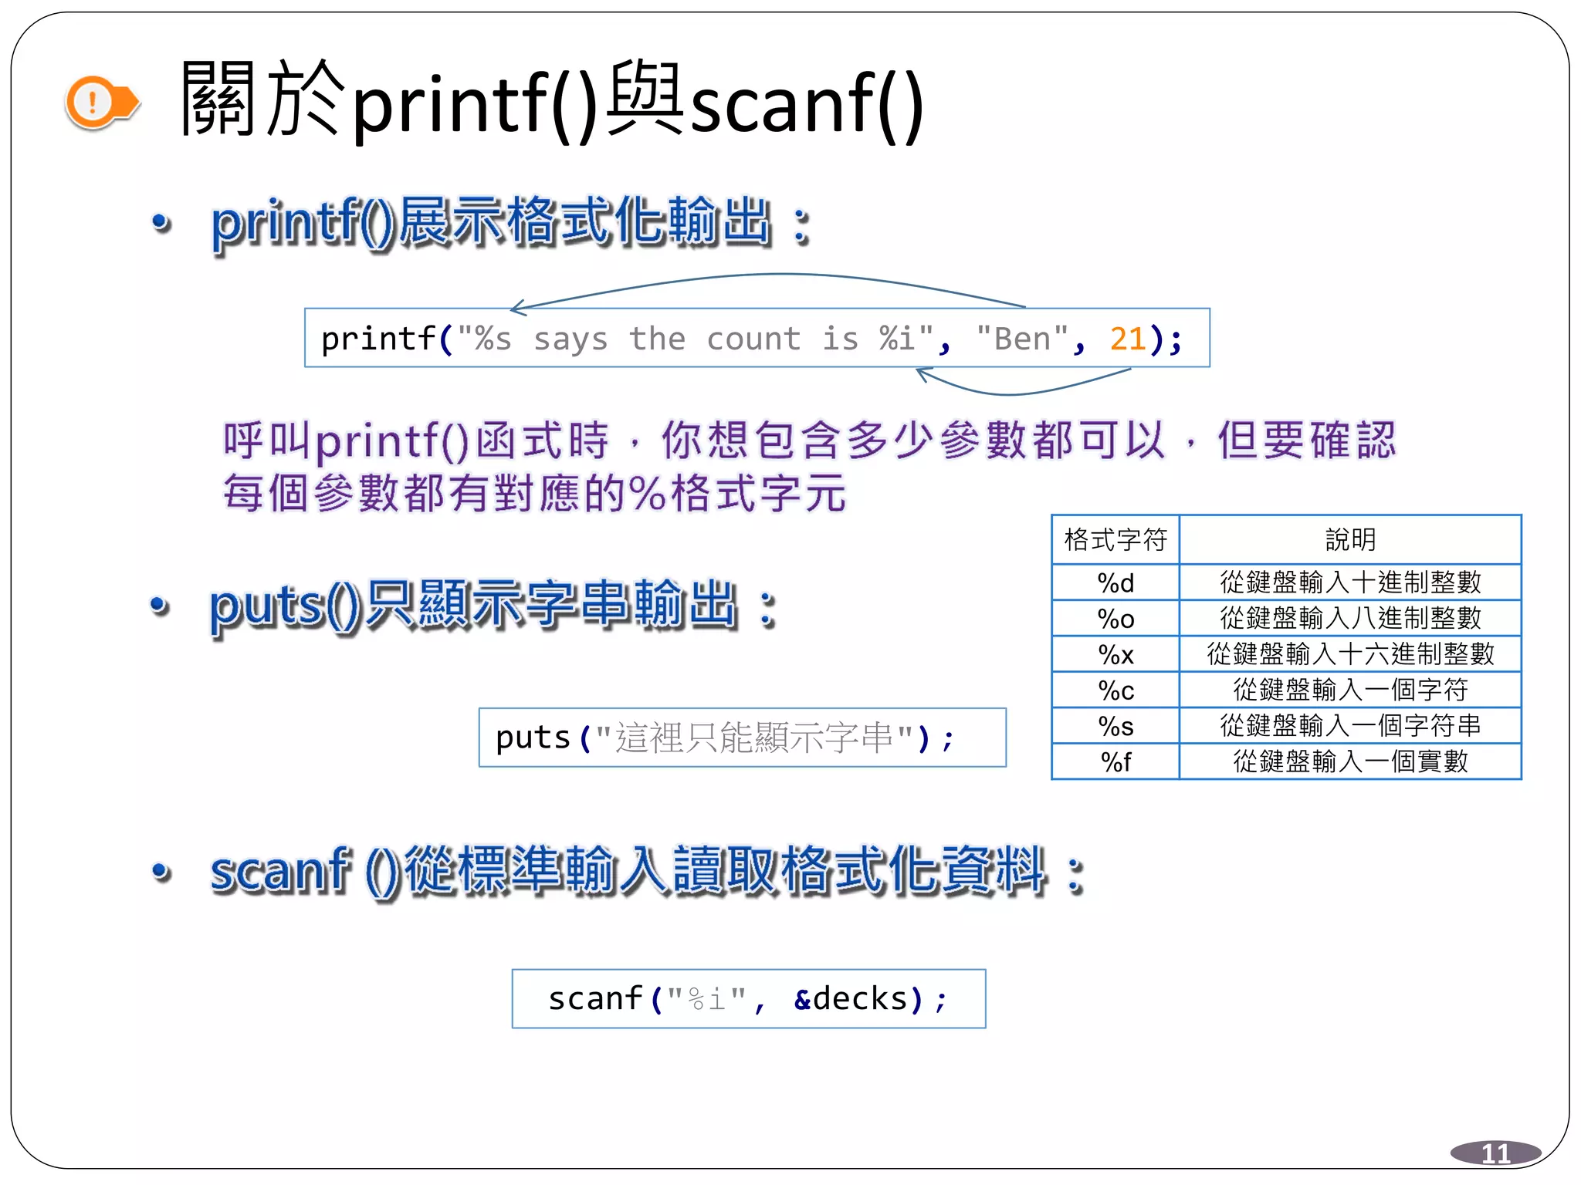Viewport: 1581px width, 1185px height.
Task: Click cell 從鍵盤輸入十進制整數
Action: pyautogui.click(x=1350, y=582)
